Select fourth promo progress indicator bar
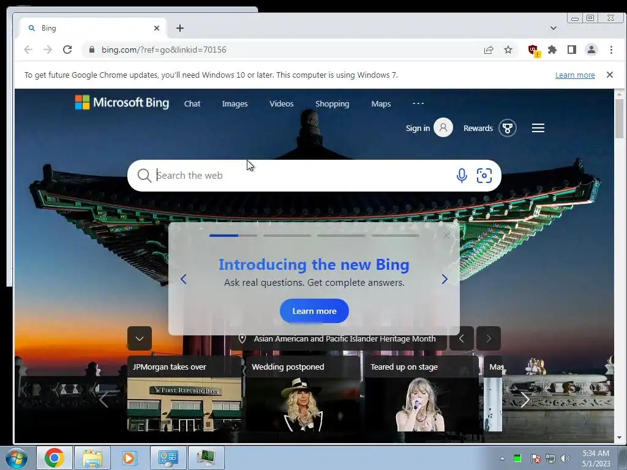The image size is (627, 470). (x=395, y=236)
